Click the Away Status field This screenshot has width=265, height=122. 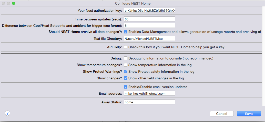[x=149, y=102]
